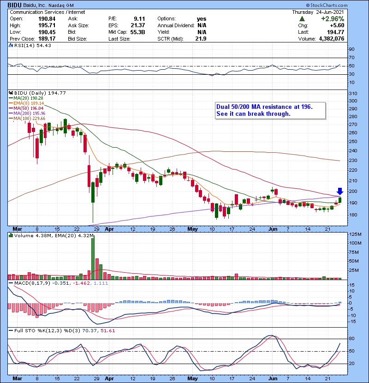Click the "Nasdaq GM" exchange label
This screenshot has height=383, width=369.
coord(61,6)
